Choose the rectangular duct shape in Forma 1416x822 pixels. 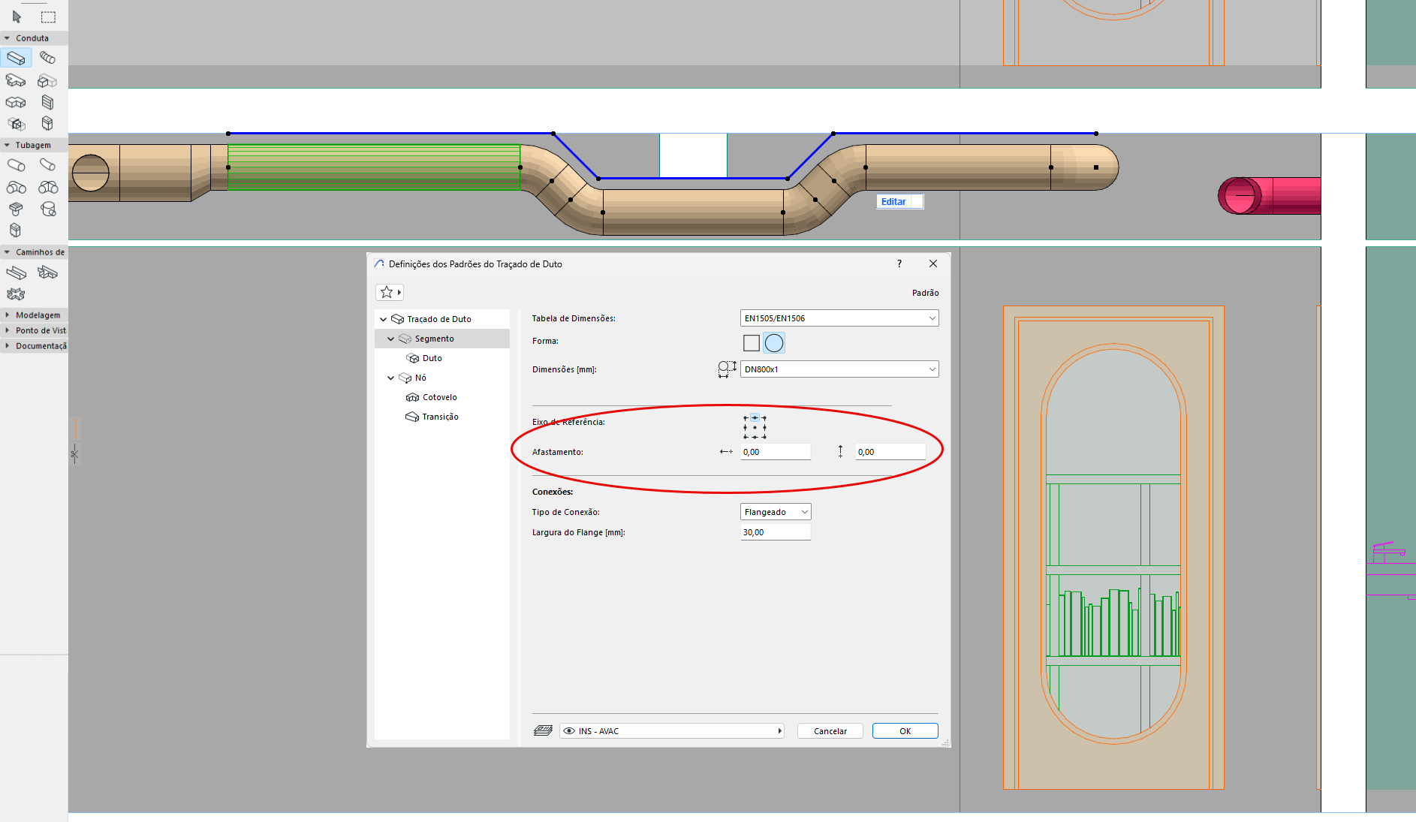[752, 343]
